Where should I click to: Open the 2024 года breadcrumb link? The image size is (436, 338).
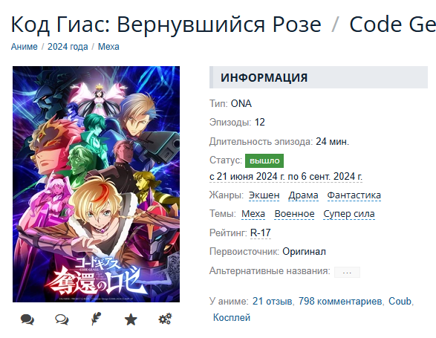pyautogui.click(x=68, y=47)
